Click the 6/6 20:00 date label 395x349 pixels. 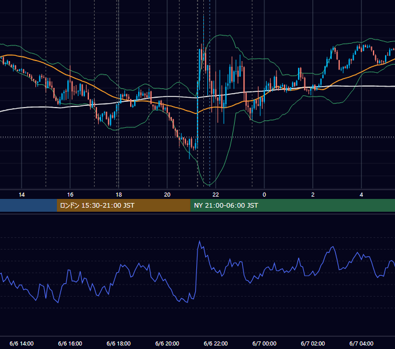click(167, 343)
